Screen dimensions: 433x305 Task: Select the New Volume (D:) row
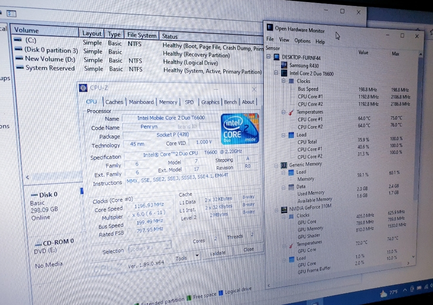[50, 59]
